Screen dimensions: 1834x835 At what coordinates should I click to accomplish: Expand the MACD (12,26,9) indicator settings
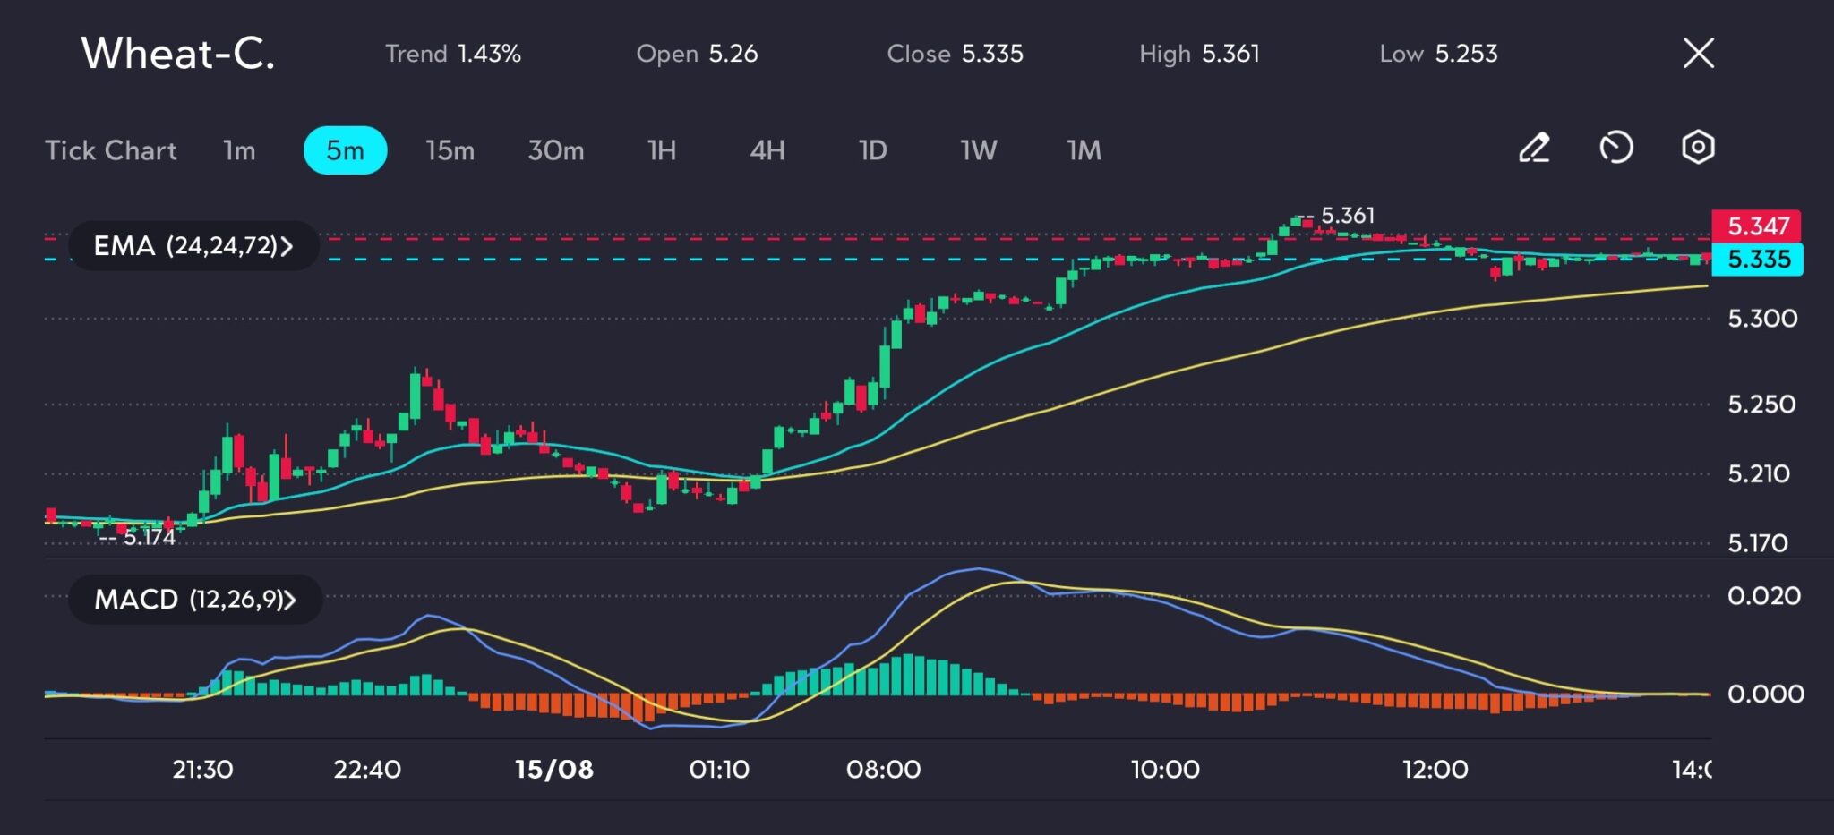pyautogui.click(x=195, y=599)
